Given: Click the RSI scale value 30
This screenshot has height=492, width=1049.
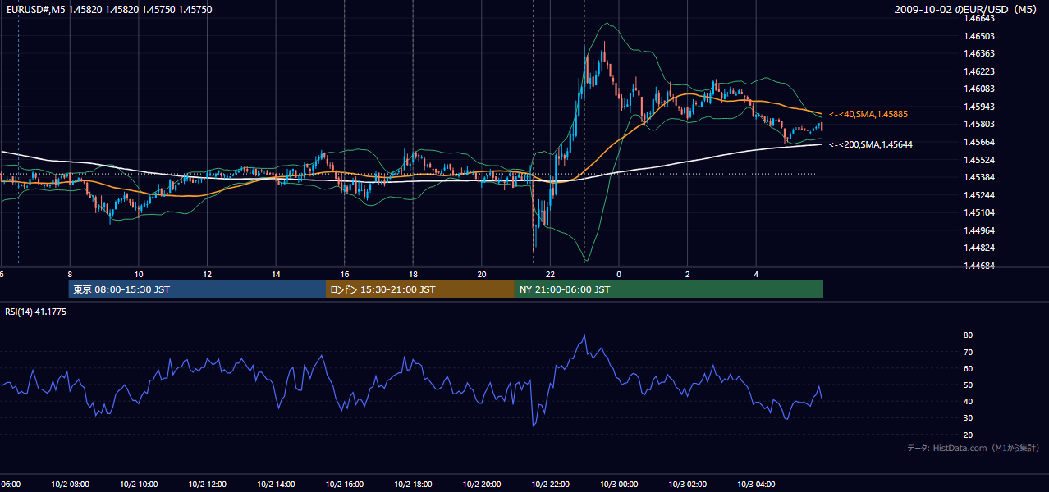Looking at the screenshot, I should tap(969, 417).
